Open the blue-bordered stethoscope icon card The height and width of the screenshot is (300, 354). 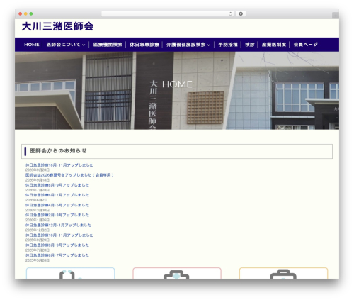click(x=70, y=273)
